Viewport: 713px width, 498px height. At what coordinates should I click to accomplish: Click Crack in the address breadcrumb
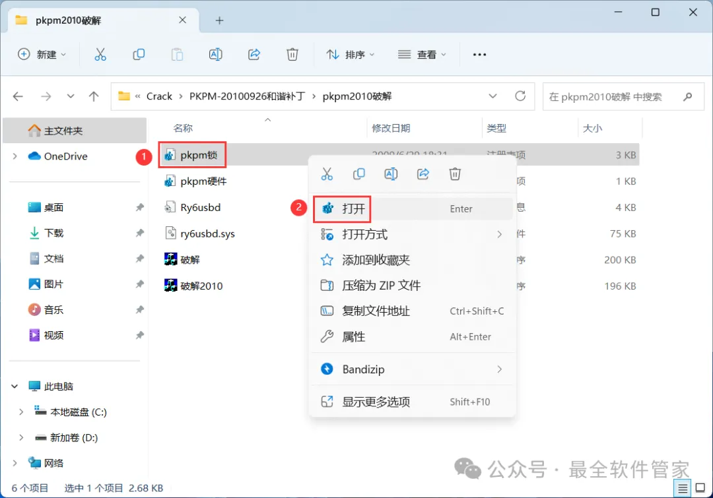pos(159,96)
